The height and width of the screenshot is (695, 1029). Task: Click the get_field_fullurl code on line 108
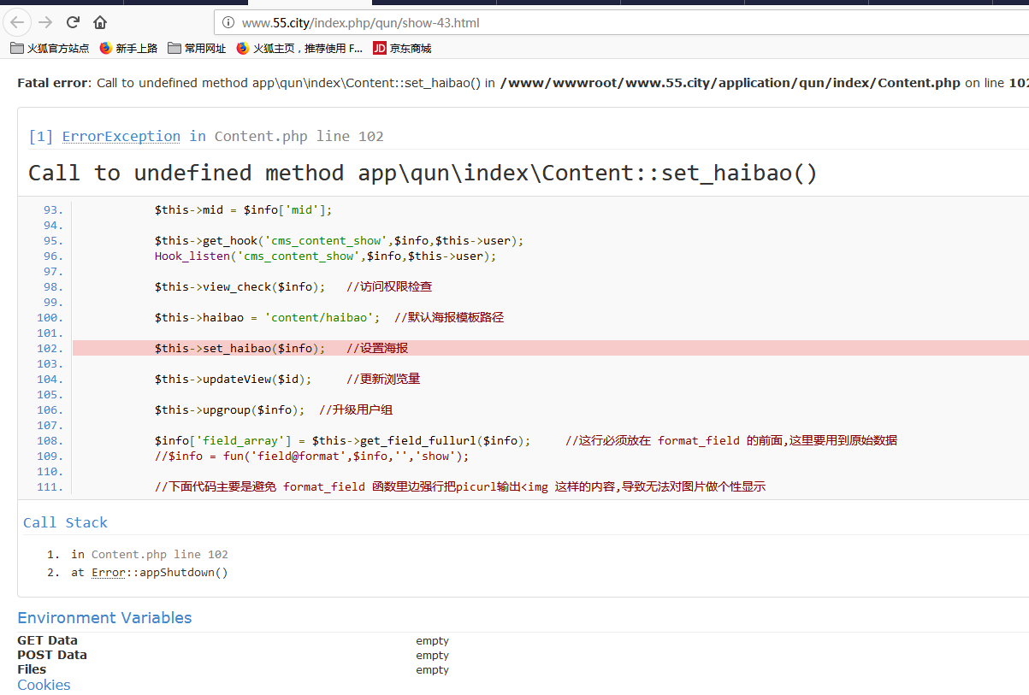(x=419, y=441)
